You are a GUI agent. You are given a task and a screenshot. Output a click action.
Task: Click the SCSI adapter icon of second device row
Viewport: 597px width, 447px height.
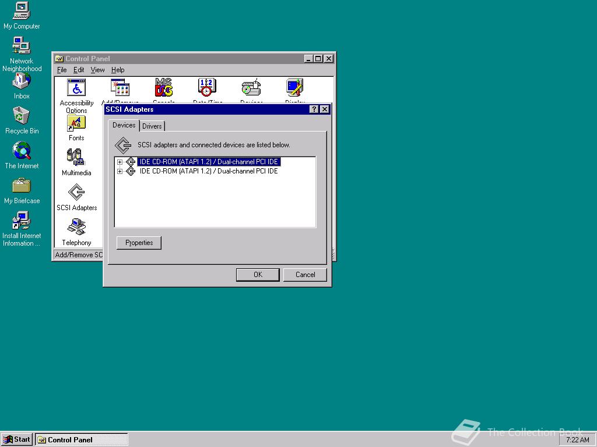tap(131, 172)
